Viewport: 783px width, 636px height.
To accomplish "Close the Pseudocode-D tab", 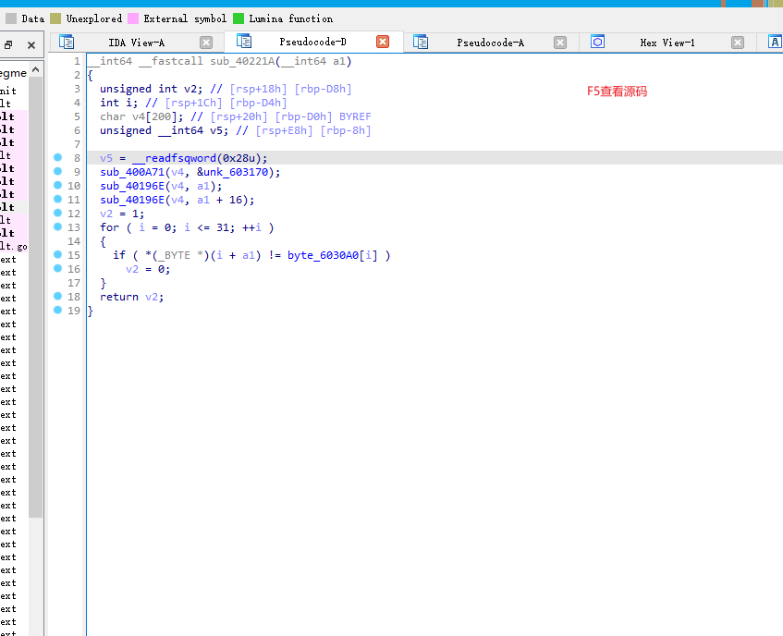I will coord(383,42).
